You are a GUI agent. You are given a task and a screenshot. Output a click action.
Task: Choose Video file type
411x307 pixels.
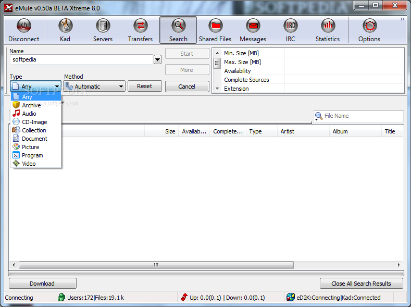pyautogui.click(x=36, y=164)
